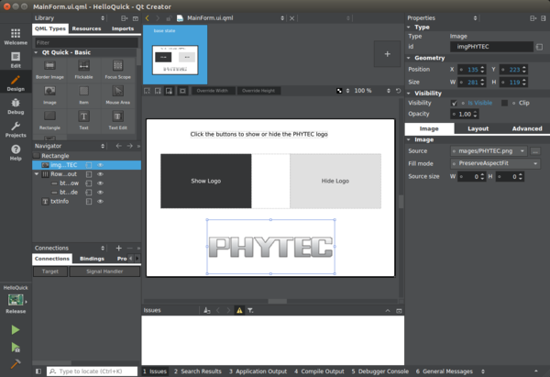Open the Bindings tab
Image resolution: width=550 pixels, height=377 pixels.
point(92,259)
